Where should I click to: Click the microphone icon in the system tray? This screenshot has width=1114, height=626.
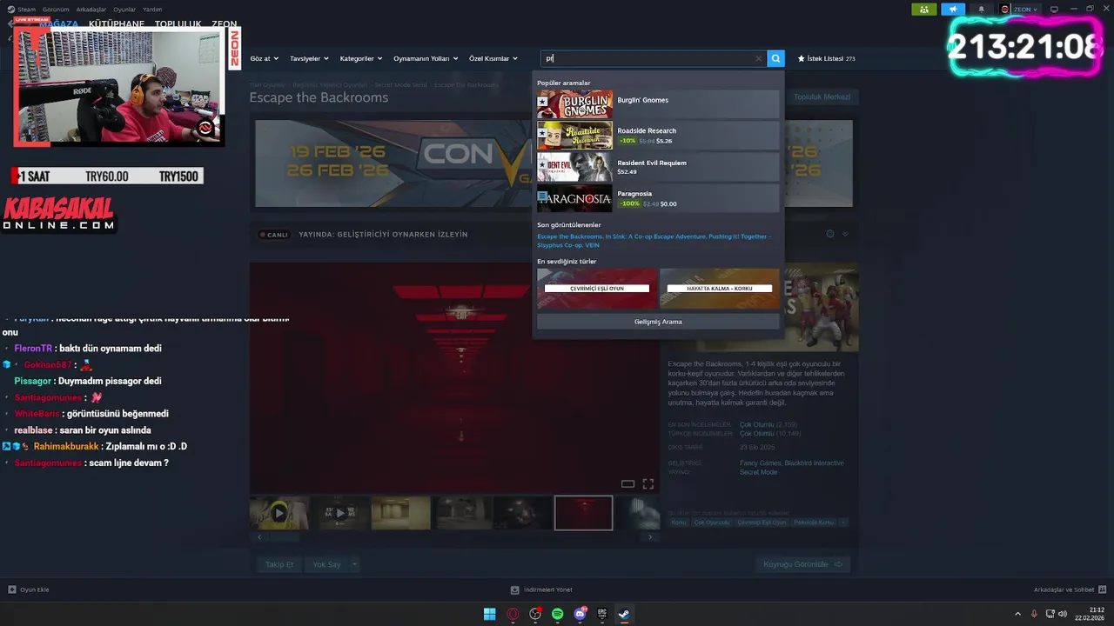pyautogui.click(x=1034, y=614)
